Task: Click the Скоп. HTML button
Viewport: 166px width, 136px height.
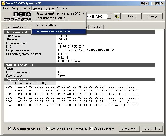Action: pyautogui.click(x=152, y=128)
